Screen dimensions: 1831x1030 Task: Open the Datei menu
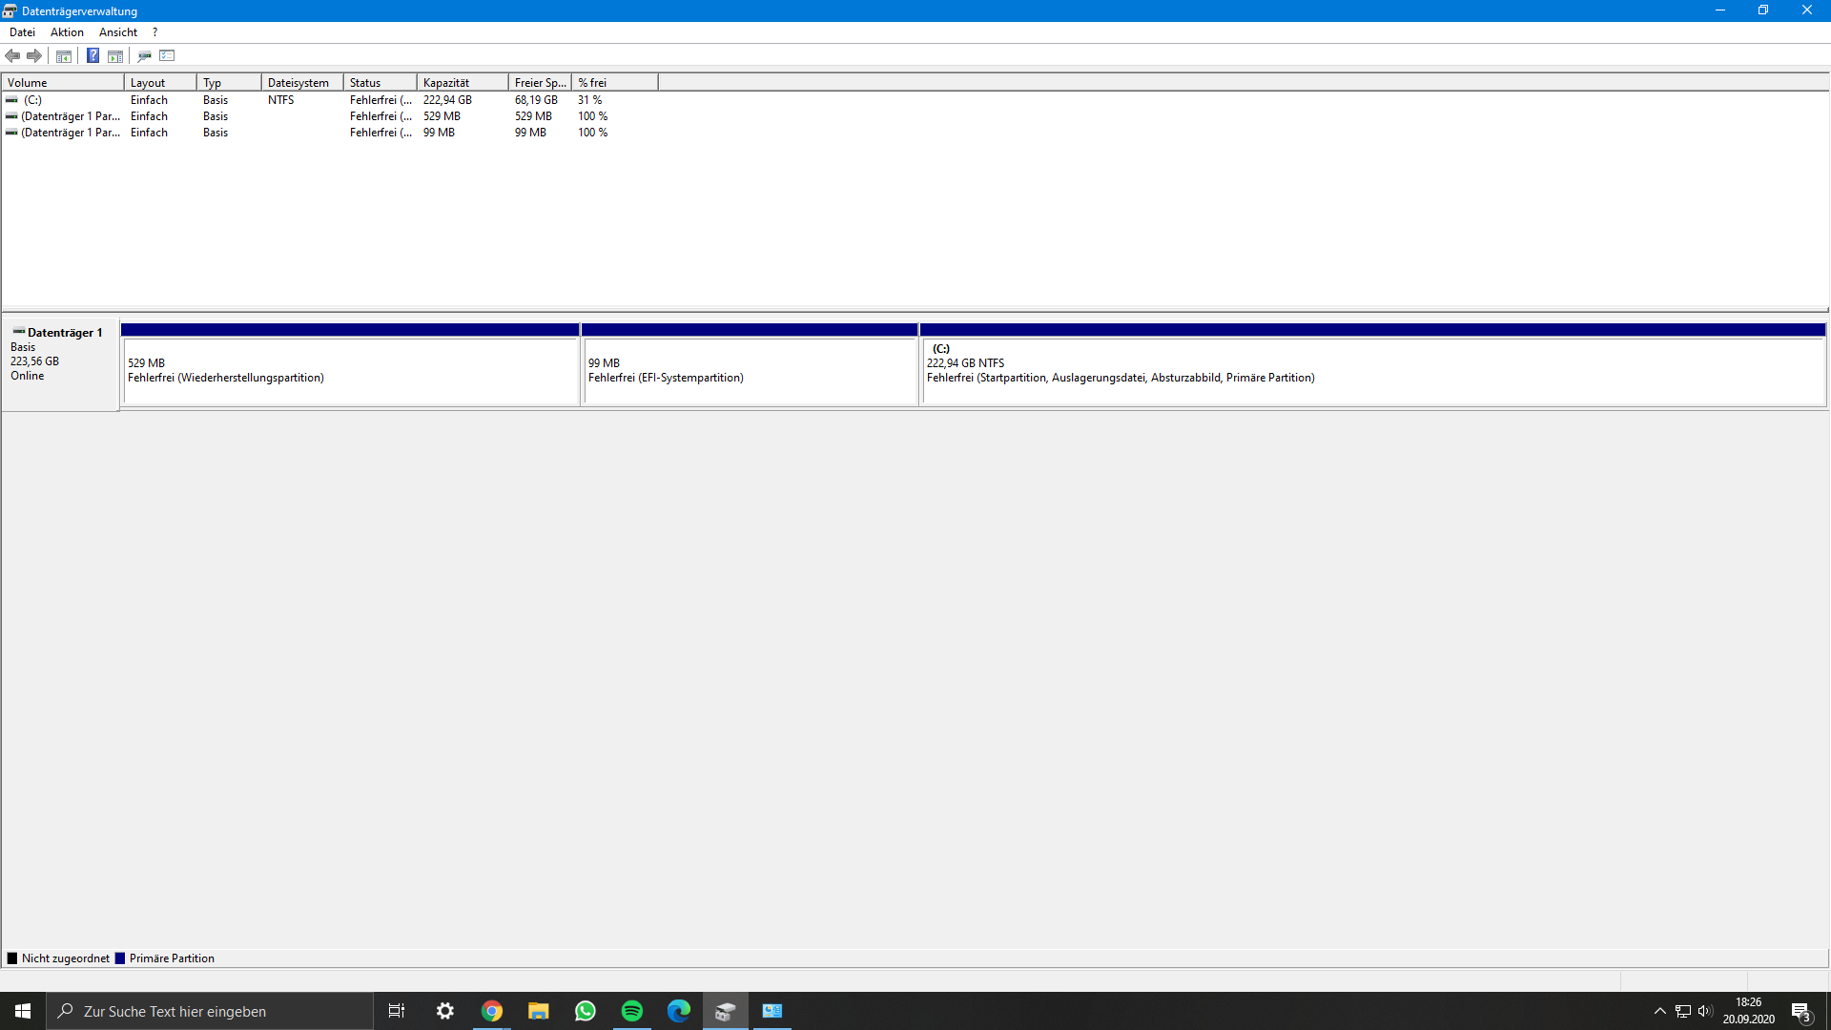point(22,31)
